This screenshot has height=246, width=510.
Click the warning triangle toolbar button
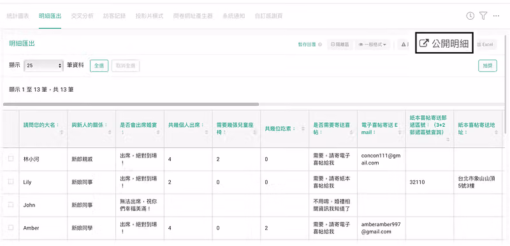(x=404, y=45)
